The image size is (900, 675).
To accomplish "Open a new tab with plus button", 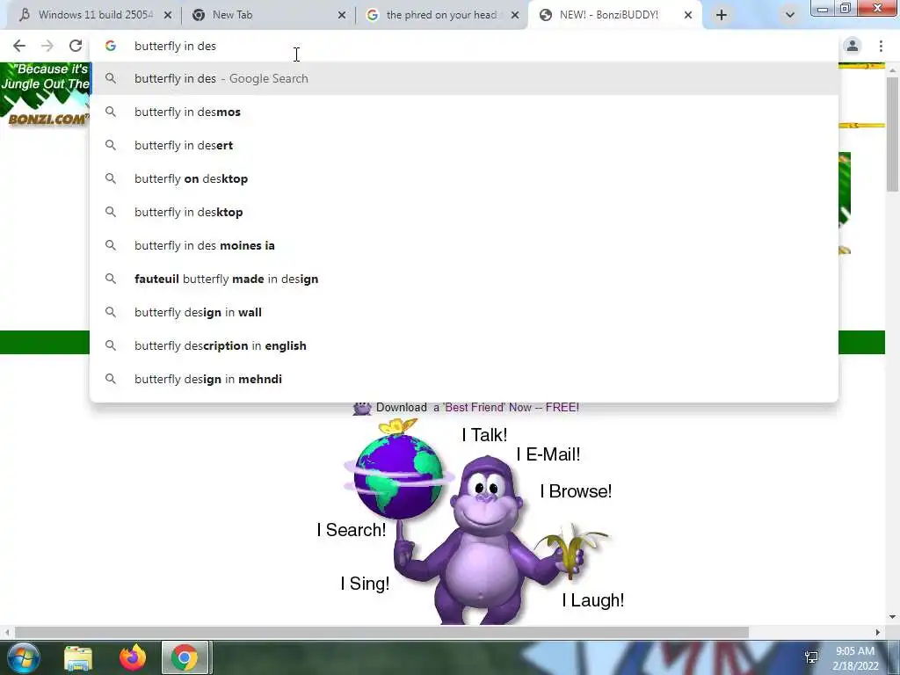I will coord(722,15).
